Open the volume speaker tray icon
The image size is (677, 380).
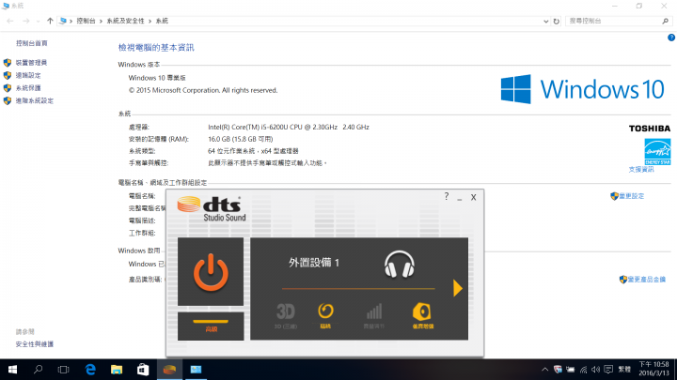(x=596, y=370)
